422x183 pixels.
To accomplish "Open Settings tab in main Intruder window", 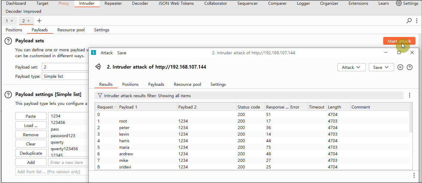I will pos(102,30).
